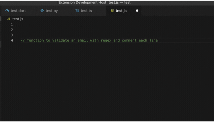Place cursor at end of the comment line
Screen dimensions: 214x123
(158, 40)
